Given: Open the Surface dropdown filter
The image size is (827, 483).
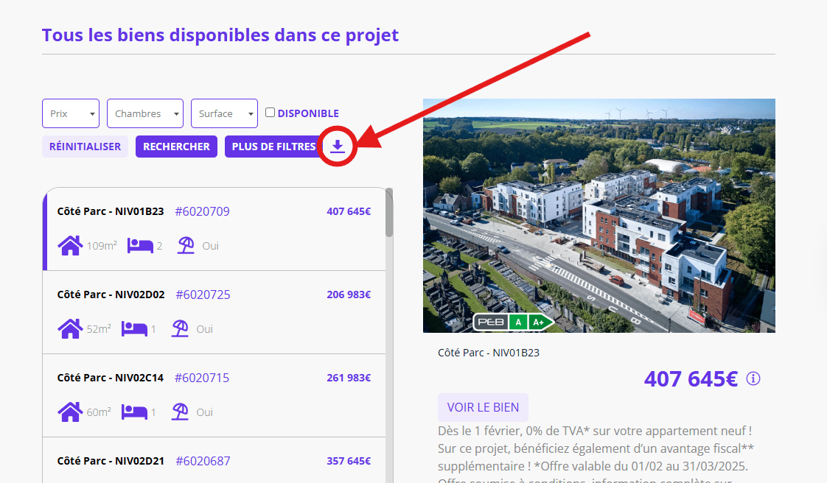Looking at the screenshot, I should [x=224, y=113].
